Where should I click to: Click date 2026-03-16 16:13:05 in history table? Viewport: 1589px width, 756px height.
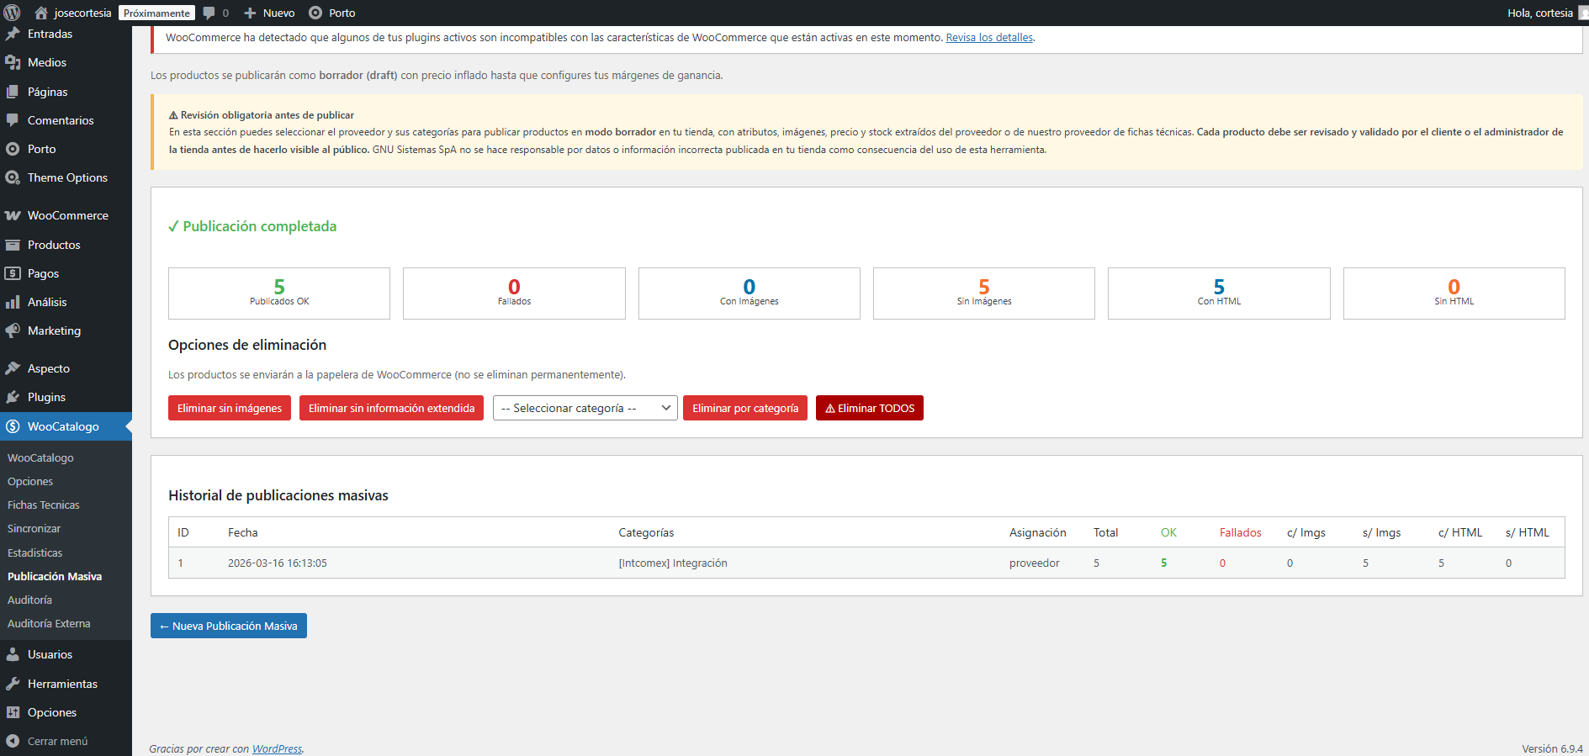(278, 563)
